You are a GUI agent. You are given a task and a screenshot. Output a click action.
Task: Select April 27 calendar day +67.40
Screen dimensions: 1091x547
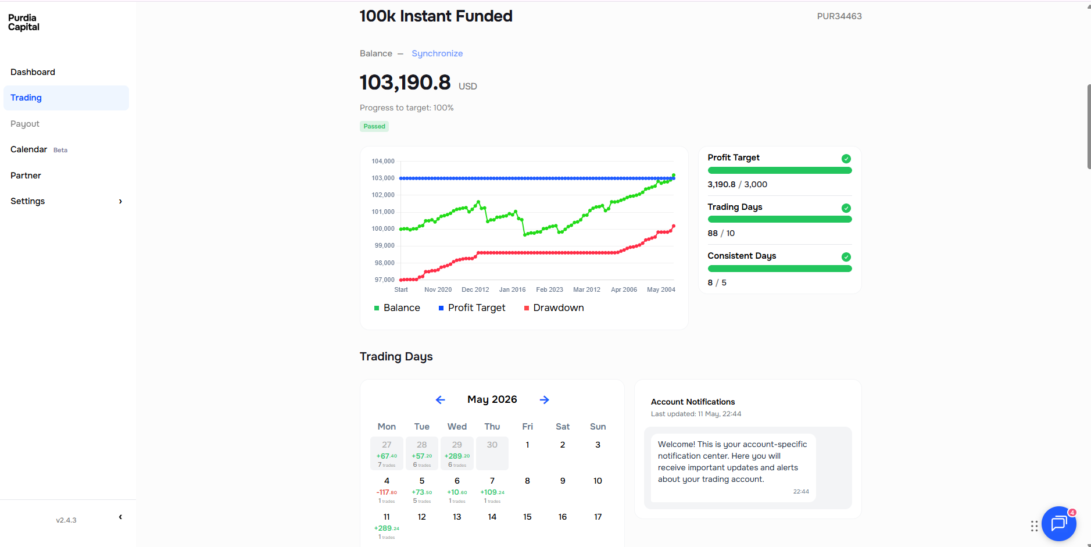tap(387, 453)
